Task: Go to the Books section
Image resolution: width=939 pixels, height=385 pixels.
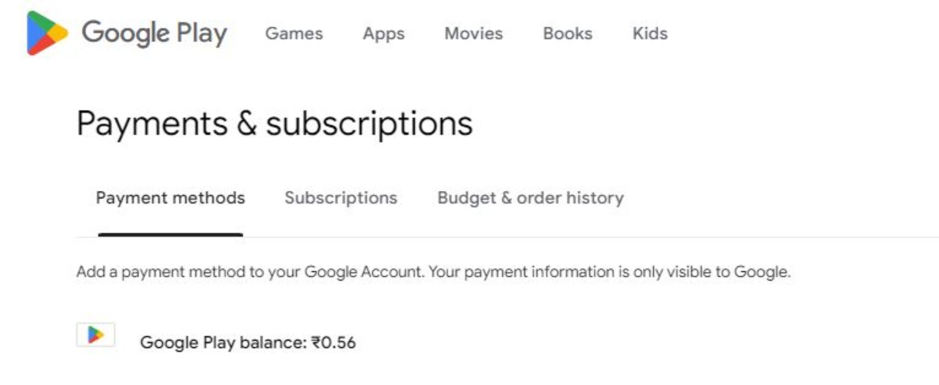Action: tap(567, 33)
